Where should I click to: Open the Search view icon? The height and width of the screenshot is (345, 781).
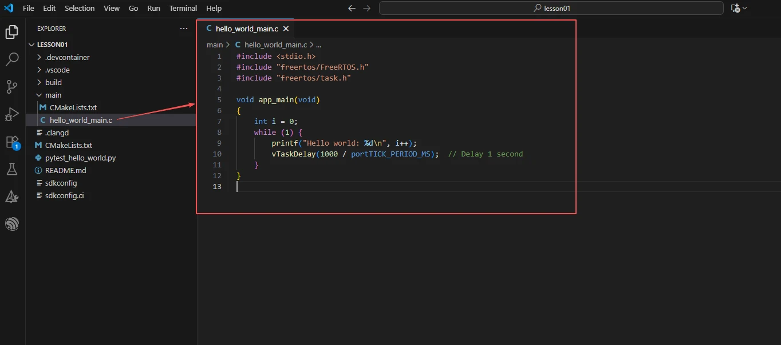12,59
